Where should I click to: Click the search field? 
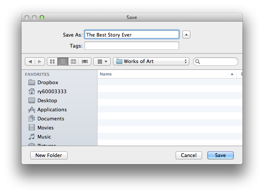click(x=216, y=62)
